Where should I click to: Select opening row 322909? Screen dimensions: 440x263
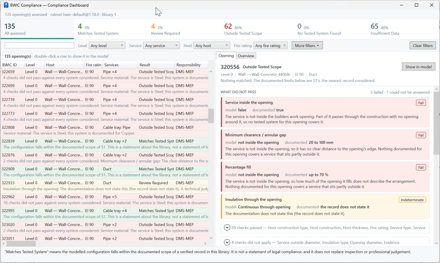[x=104, y=172]
